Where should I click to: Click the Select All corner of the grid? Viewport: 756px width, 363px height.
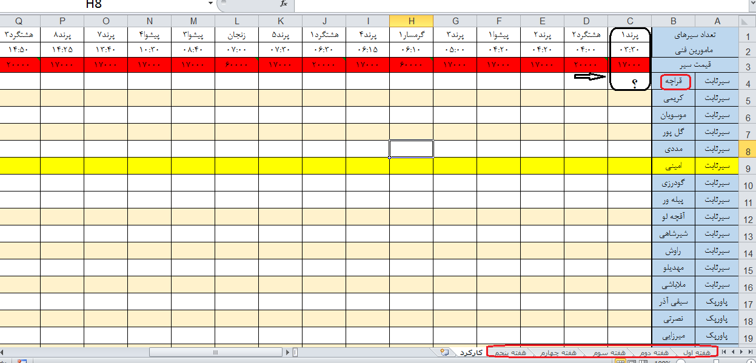747,21
